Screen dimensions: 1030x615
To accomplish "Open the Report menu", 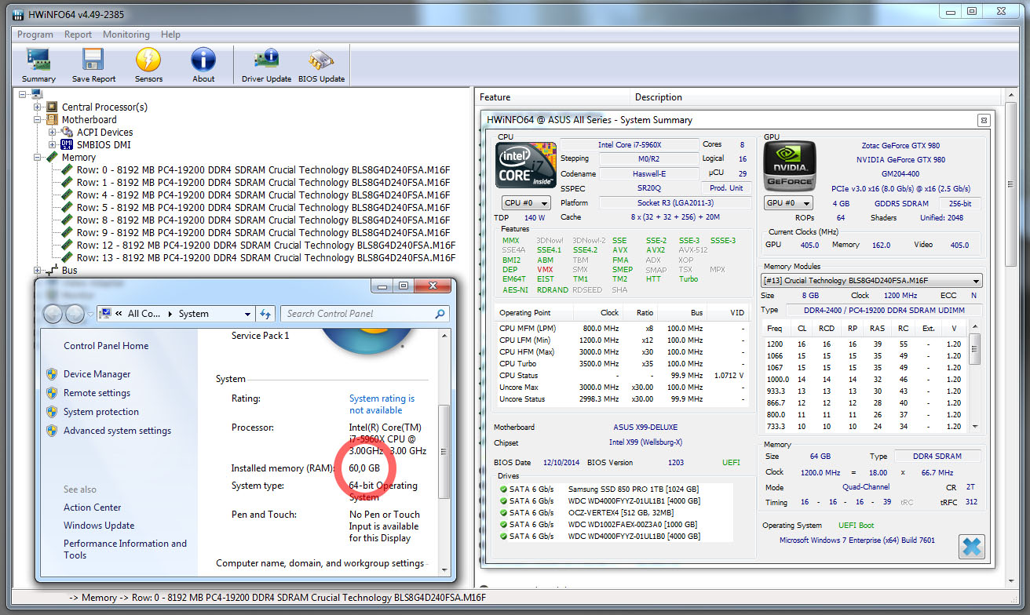I will coord(78,35).
